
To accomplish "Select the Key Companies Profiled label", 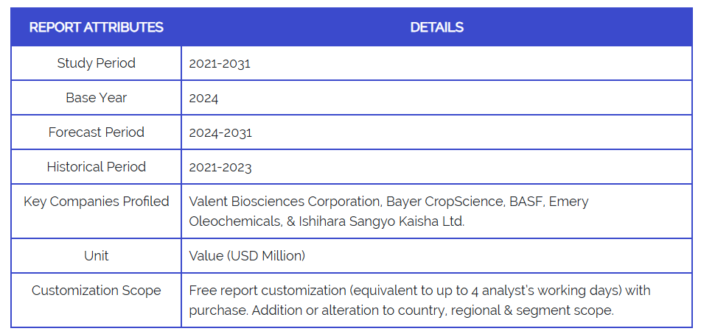I will pyautogui.click(x=96, y=202).
